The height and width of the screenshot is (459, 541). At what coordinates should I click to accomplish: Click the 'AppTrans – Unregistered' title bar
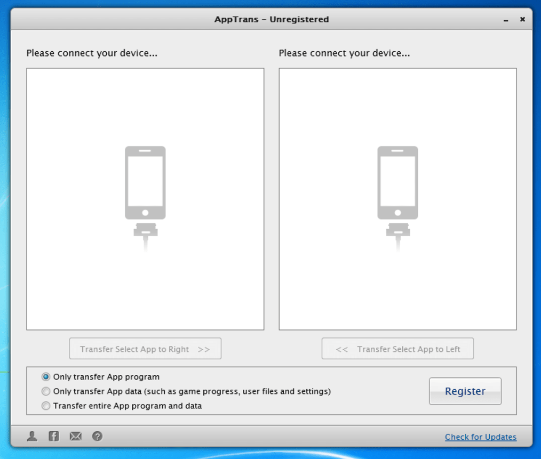click(x=272, y=19)
